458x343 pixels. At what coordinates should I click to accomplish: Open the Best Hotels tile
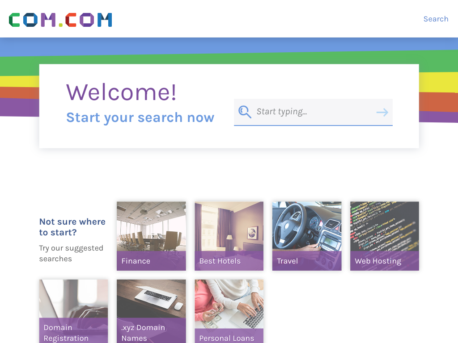pyautogui.click(x=229, y=236)
